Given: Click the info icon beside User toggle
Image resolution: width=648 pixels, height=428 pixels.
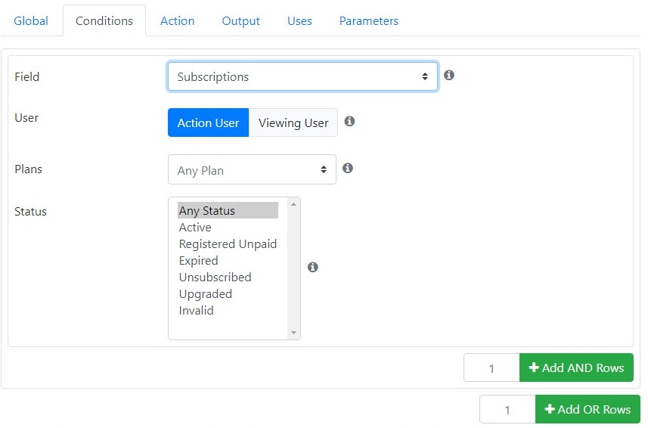Looking at the screenshot, I should [349, 122].
